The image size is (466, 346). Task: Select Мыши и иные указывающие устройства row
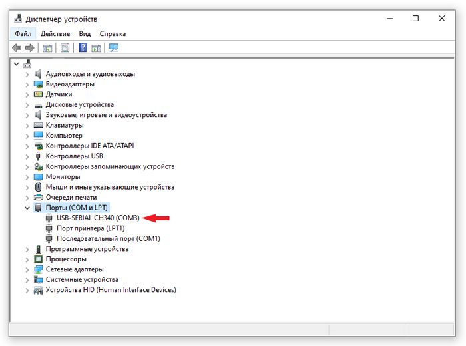[x=110, y=187]
